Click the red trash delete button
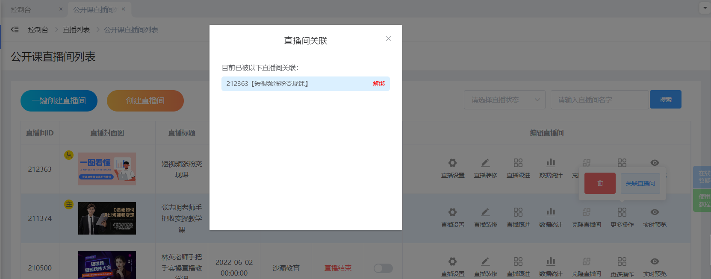The image size is (711, 279). coord(600,183)
